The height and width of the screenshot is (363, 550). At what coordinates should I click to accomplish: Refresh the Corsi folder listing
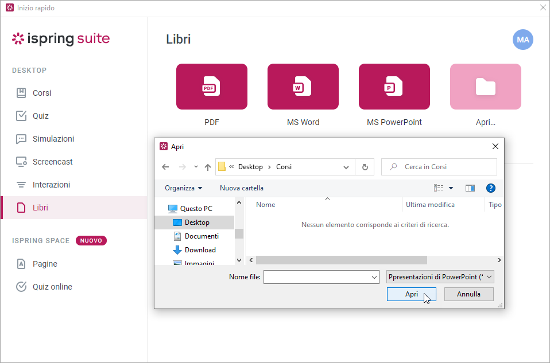pos(365,167)
